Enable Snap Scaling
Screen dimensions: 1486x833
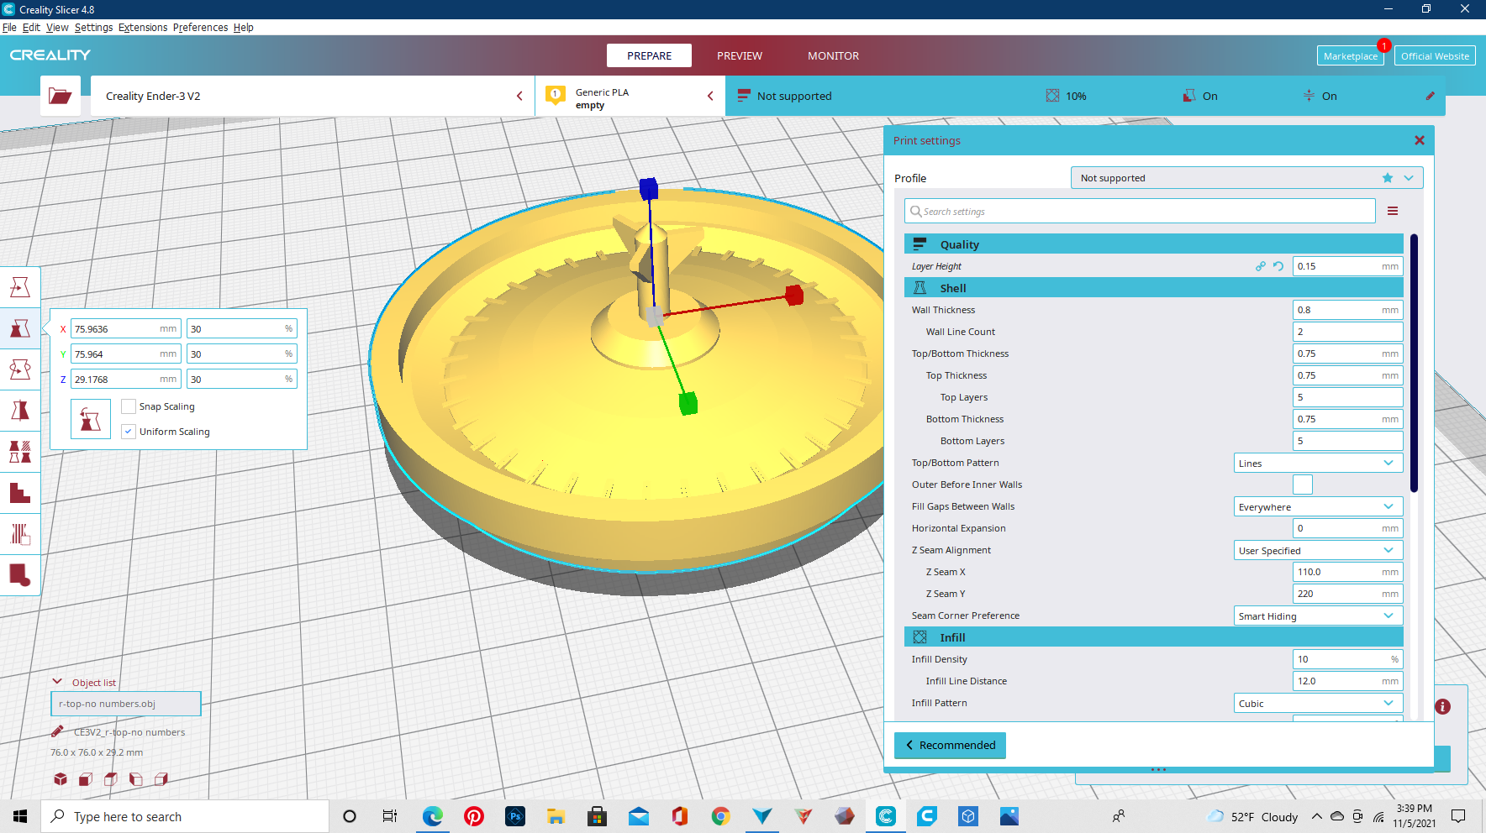click(128, 406)
